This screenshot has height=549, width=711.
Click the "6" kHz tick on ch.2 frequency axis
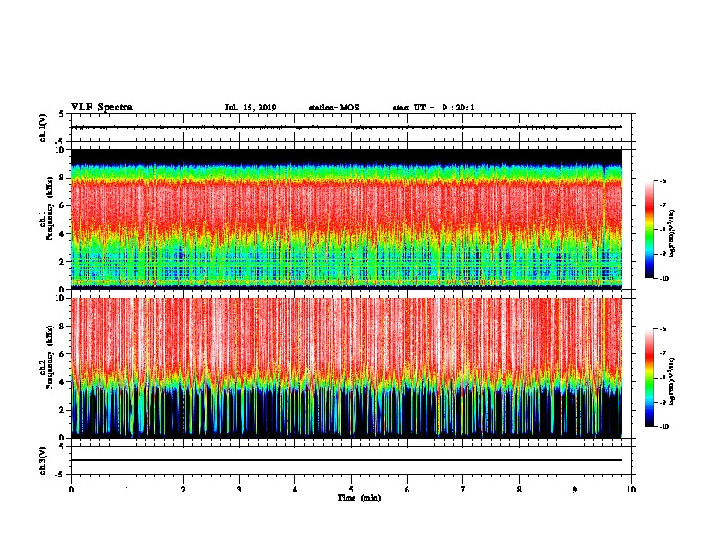click(x=63, y=354)
